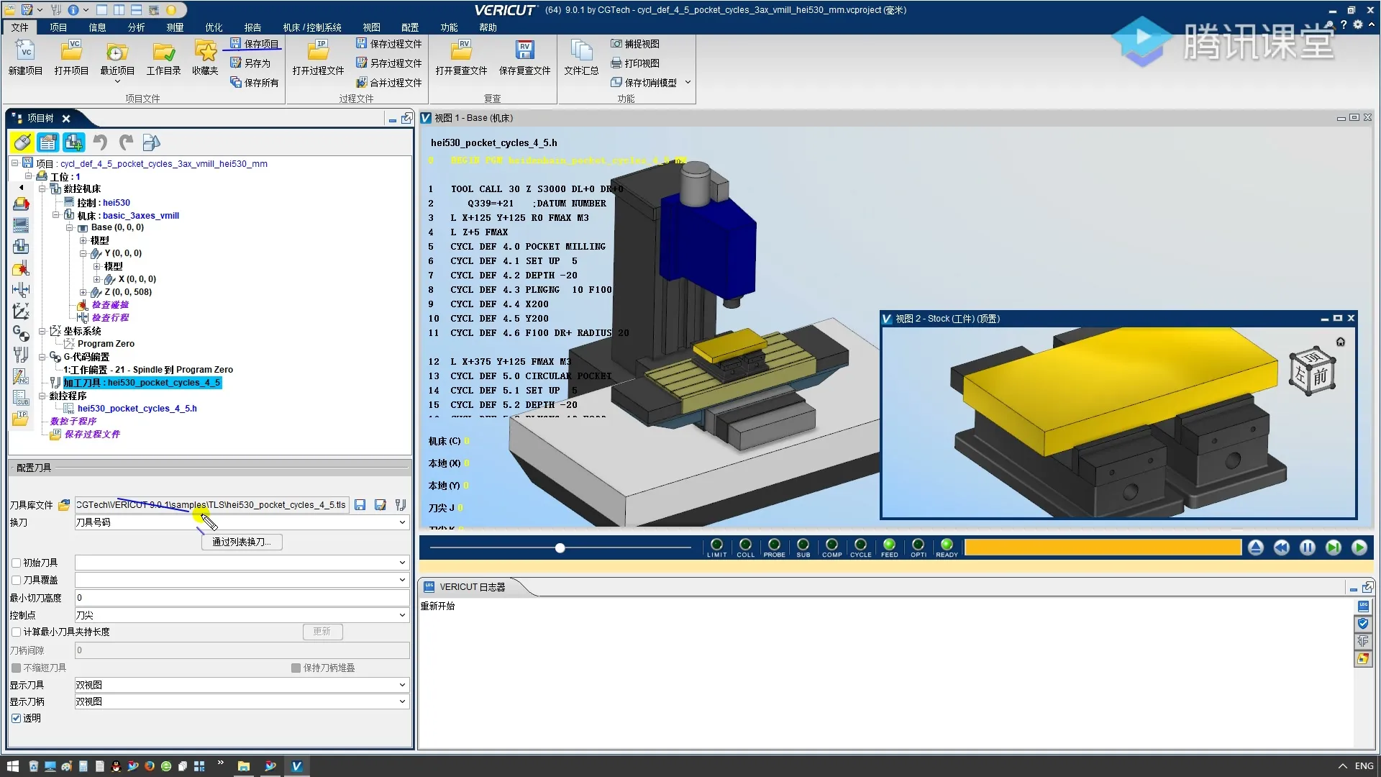Click the 收藏夹 favorites star icon
Image resolution: width=1381 pixels, height=777 pixels.
[205, 51]
